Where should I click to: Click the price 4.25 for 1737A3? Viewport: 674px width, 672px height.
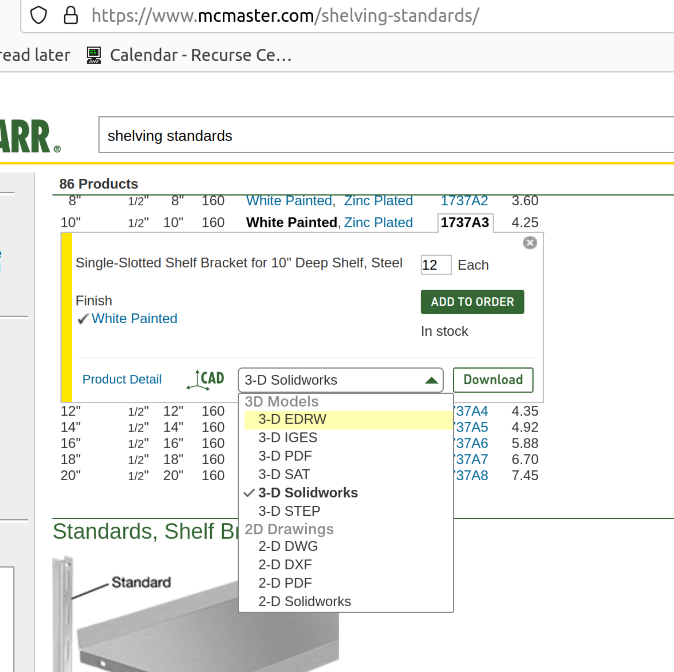[x=525, y=223]
